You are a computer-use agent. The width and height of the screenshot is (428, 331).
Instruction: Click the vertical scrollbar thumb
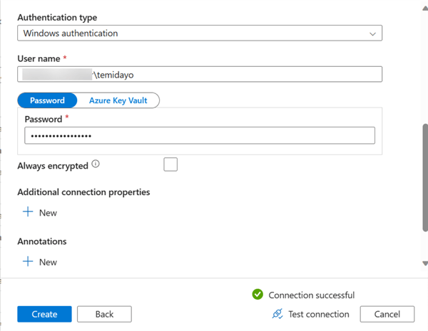point(425,178)
